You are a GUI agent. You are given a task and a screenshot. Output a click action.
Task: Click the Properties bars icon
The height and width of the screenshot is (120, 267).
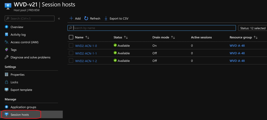[x=7, y=75]
